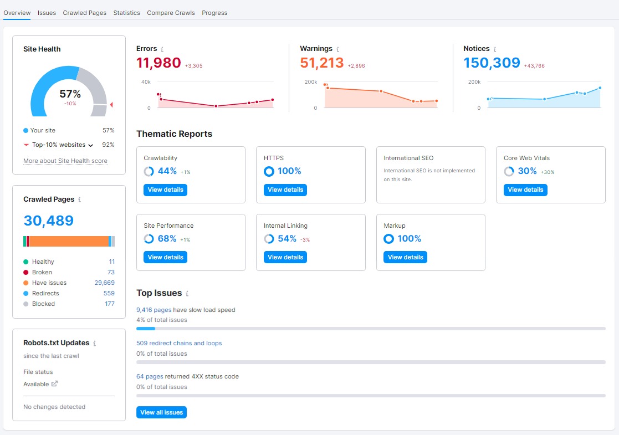Click View details under Internal Linking
619x435 pixels.
click(285, 257)
